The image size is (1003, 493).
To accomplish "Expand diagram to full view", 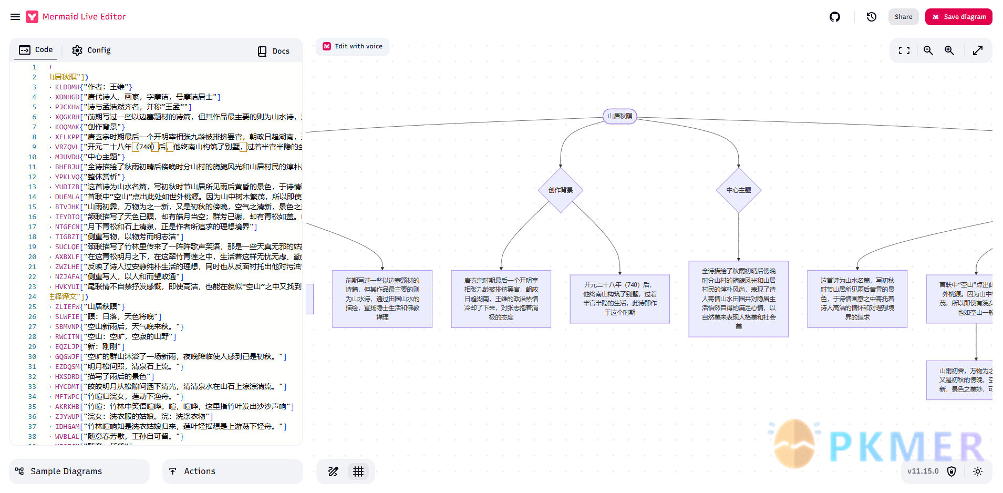I will (x=978, y=50).
